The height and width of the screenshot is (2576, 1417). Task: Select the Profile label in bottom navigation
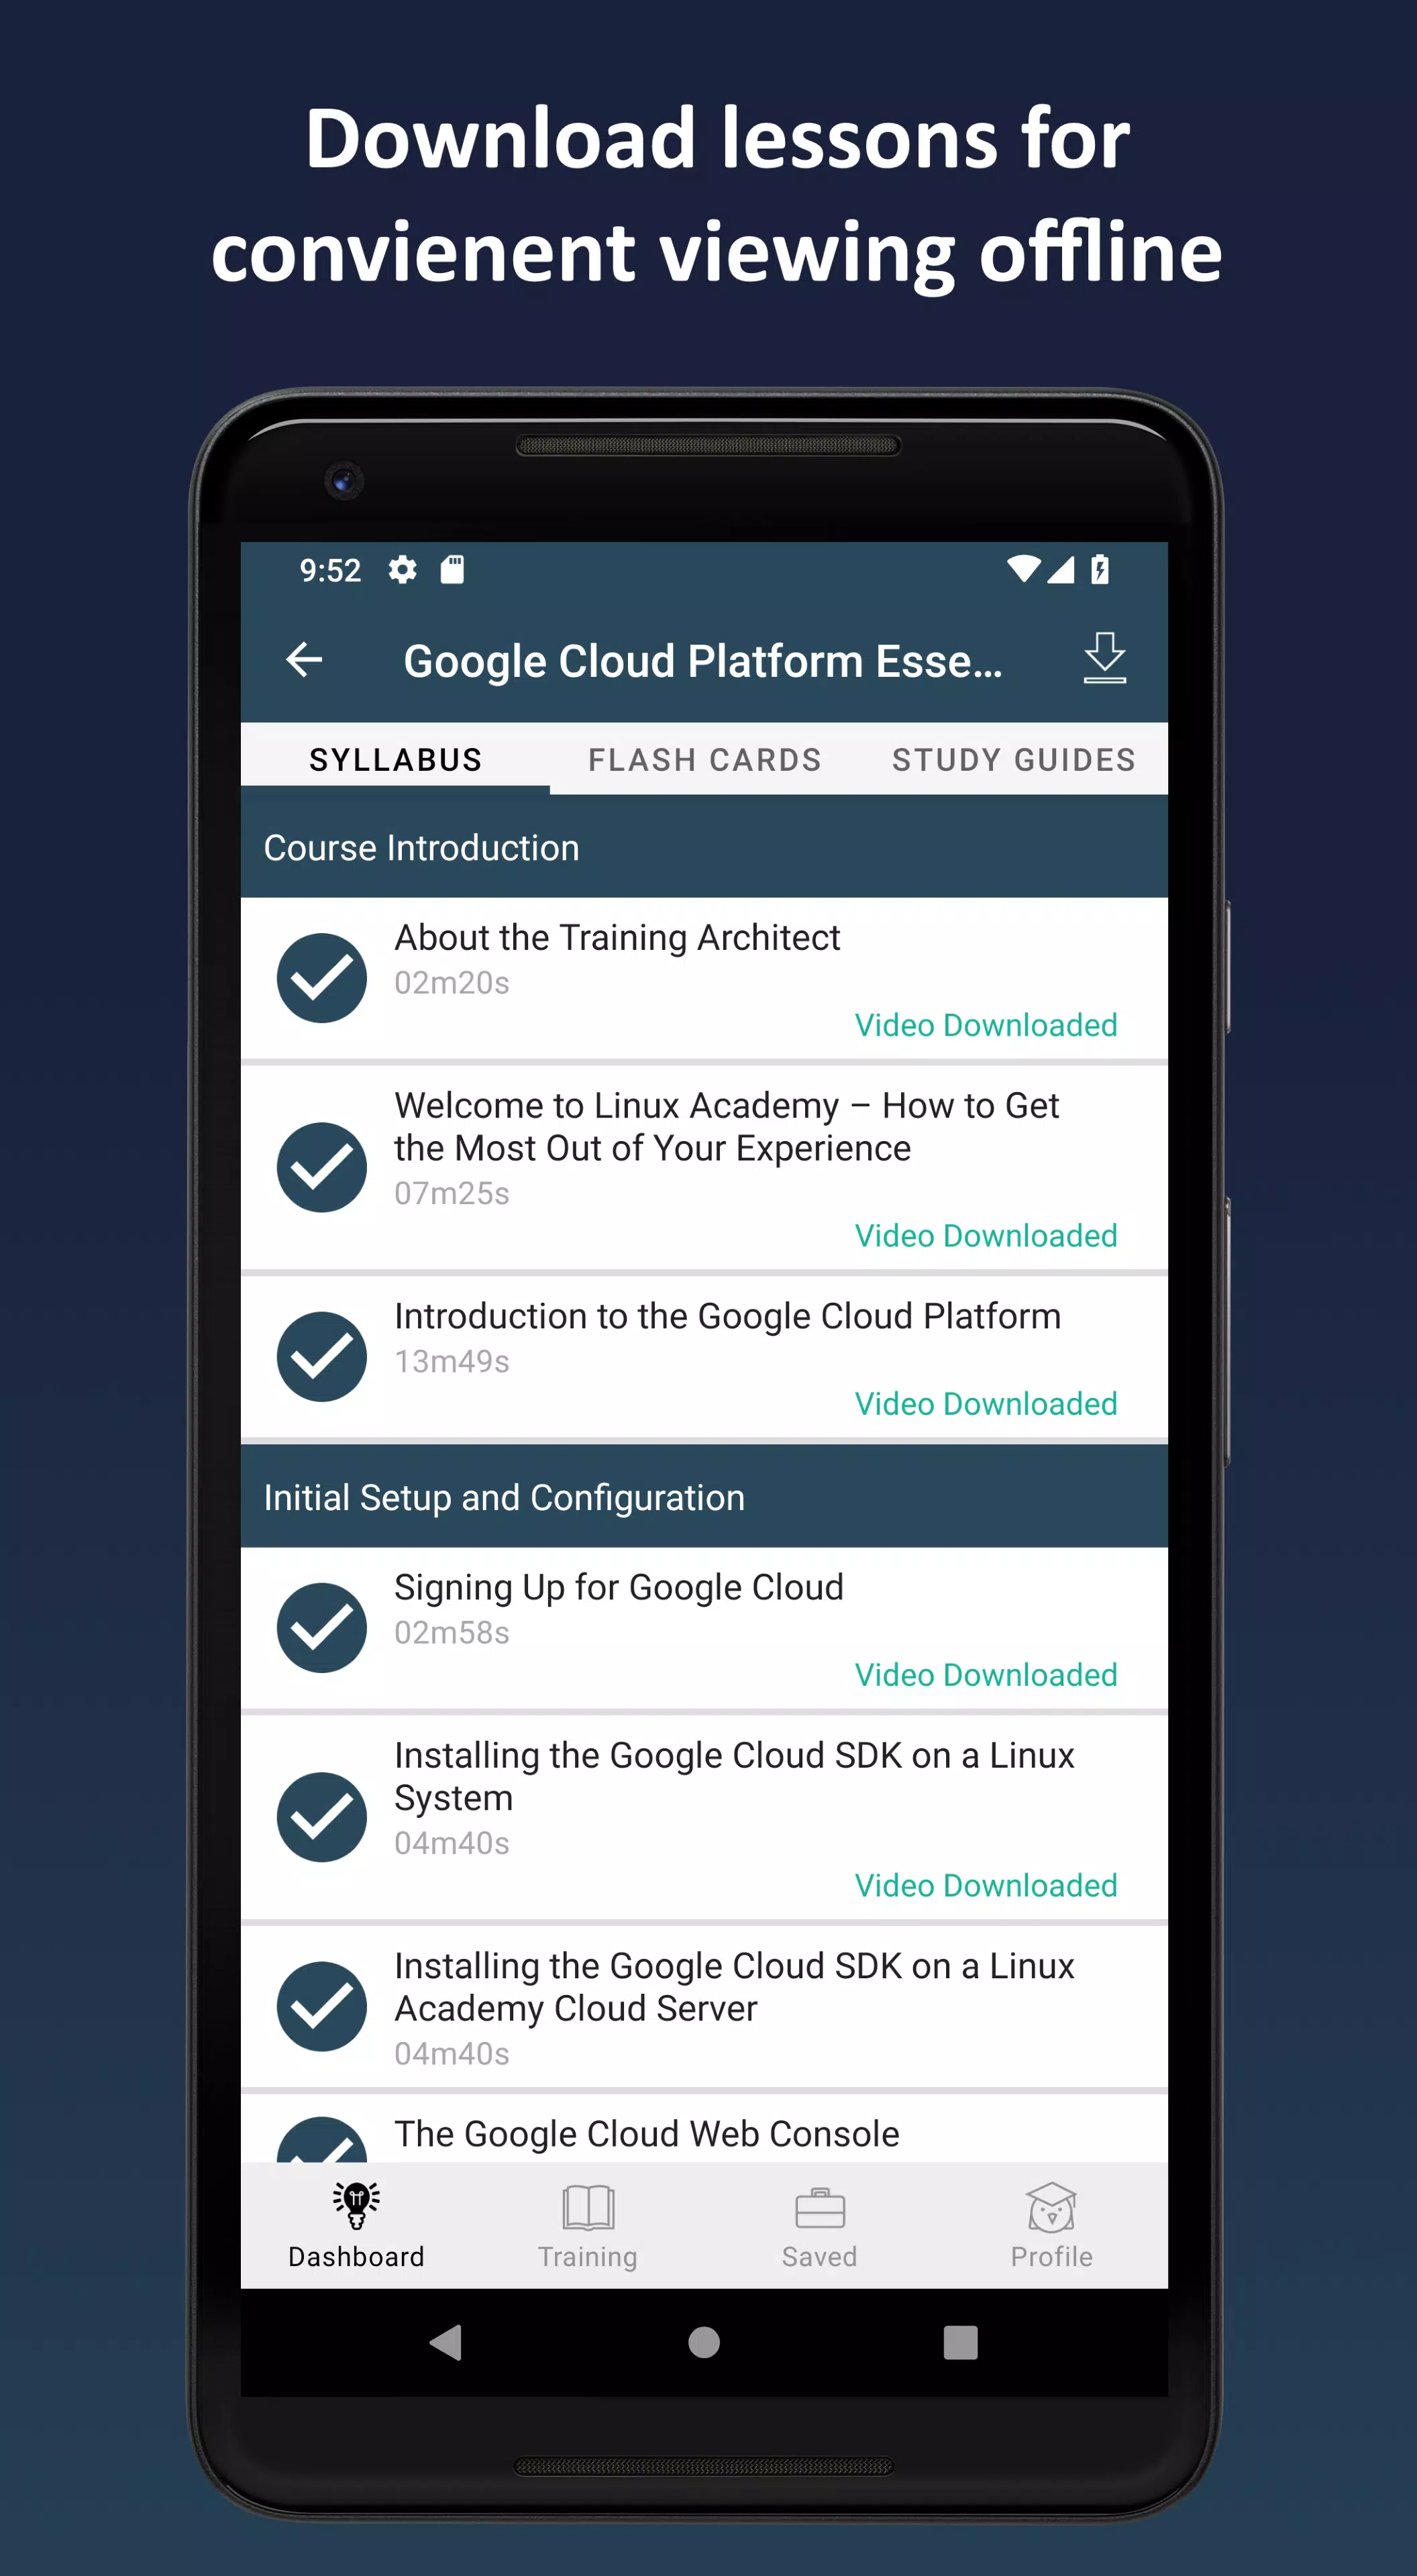(x=1051, y=2257)
